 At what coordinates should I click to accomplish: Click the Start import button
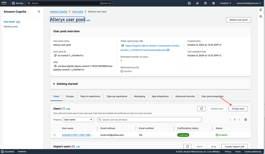point(199,147)
